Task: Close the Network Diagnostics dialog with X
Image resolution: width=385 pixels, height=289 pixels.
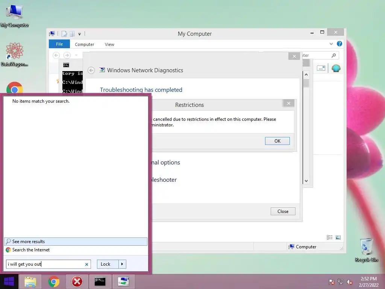Action: tap(294, 56)
